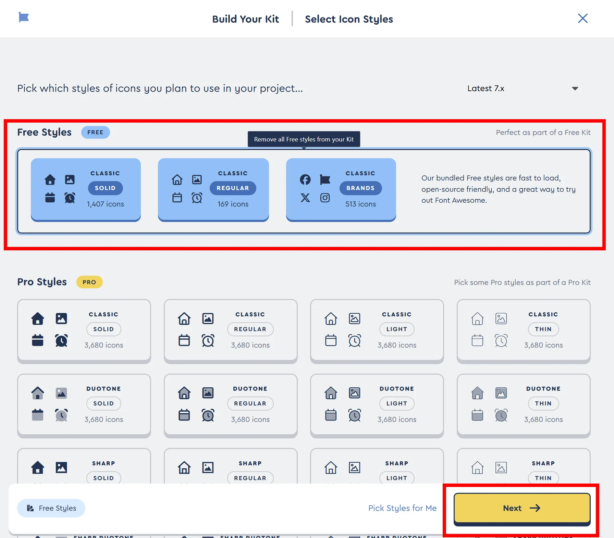This screenshot has height=538, width=614.
Task: Click the Free Styles chip at bottom
Action: (51, 508)
